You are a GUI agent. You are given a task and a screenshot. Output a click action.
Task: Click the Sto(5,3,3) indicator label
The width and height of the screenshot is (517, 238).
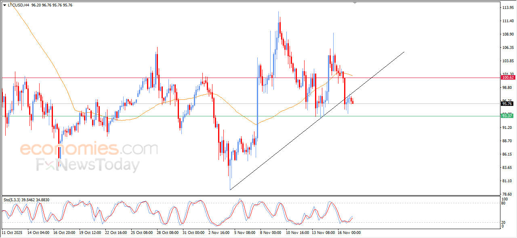coord(11,200)
